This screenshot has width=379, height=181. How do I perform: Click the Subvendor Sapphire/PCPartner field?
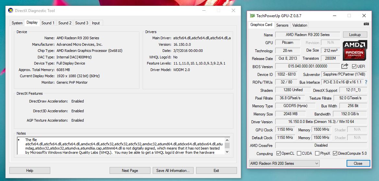344,74
